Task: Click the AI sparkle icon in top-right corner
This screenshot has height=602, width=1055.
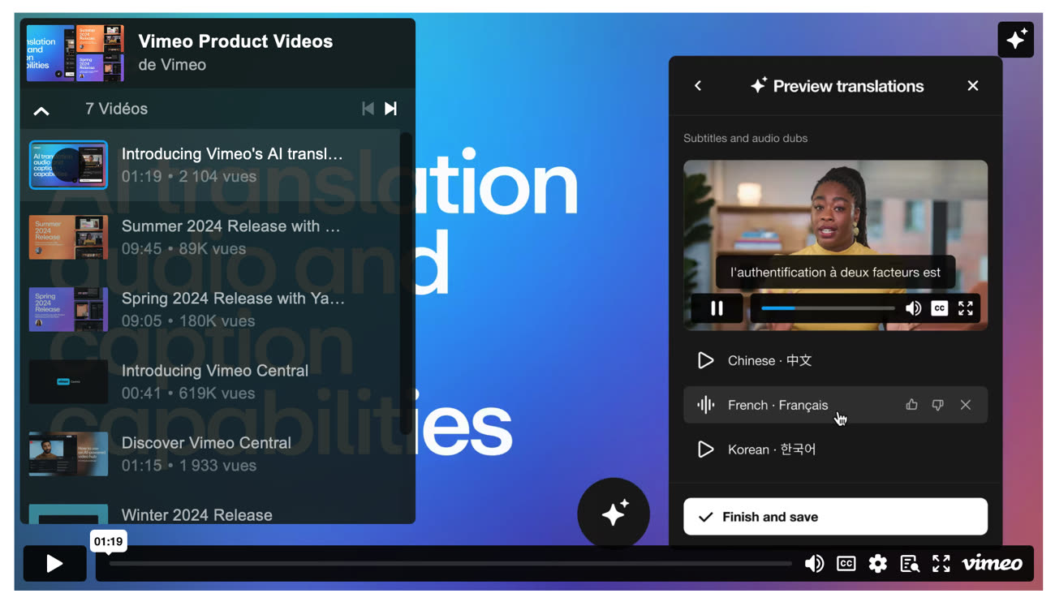Action: [1015, 40]
